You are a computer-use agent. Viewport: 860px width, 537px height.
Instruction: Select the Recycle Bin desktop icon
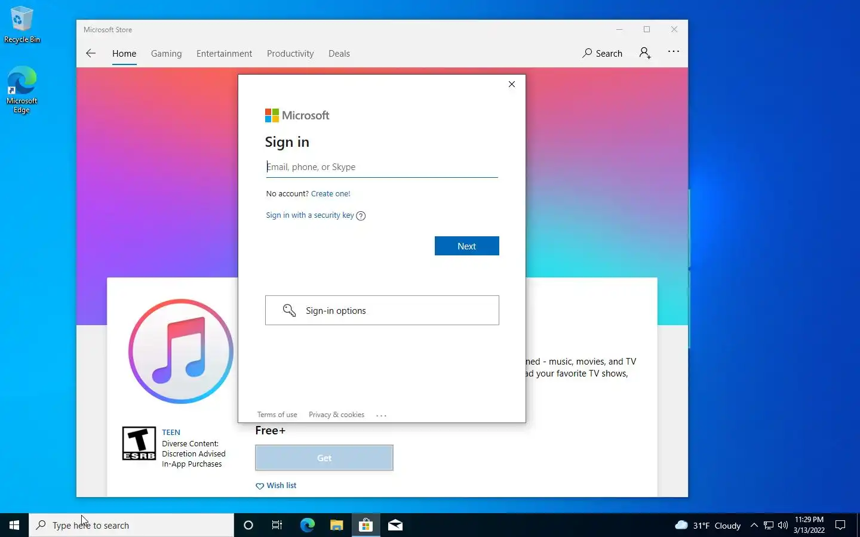[22, 24]
